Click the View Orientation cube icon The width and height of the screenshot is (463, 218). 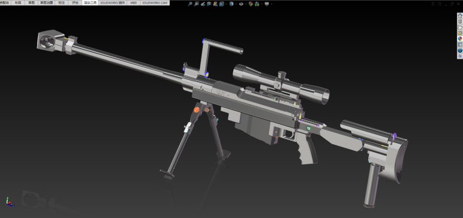tap(221, 4)
